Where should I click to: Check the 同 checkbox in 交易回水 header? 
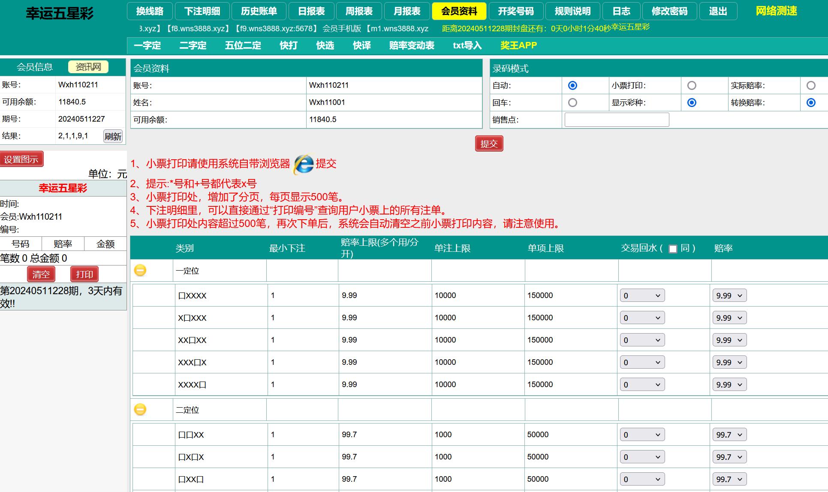pyautogui.click(x=673, y=249)
